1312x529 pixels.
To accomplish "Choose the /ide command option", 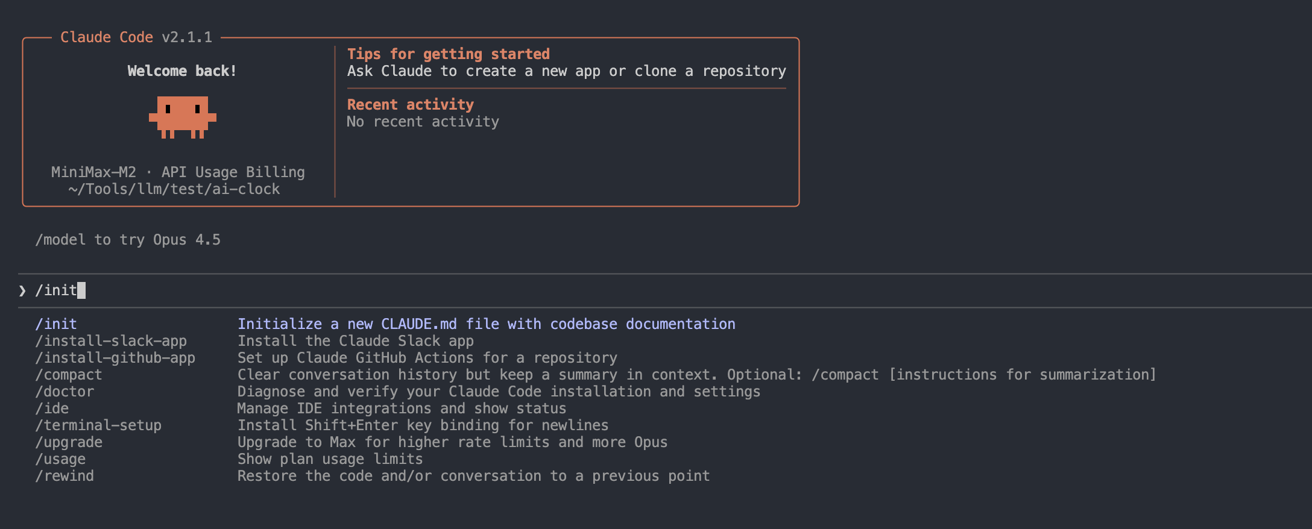I will [x=52, y=408].
